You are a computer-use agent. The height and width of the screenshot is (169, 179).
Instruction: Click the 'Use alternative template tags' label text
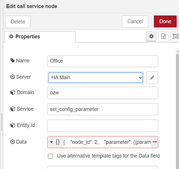click(108, 156)
